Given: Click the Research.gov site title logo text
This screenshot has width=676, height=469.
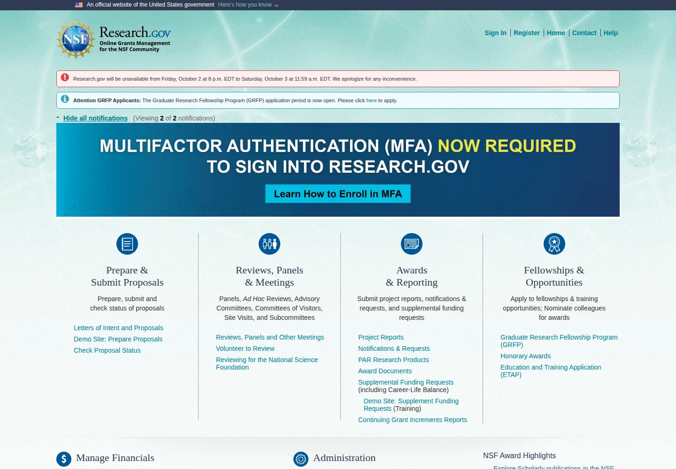Looking at the screenshot, I should pos(135,32).
